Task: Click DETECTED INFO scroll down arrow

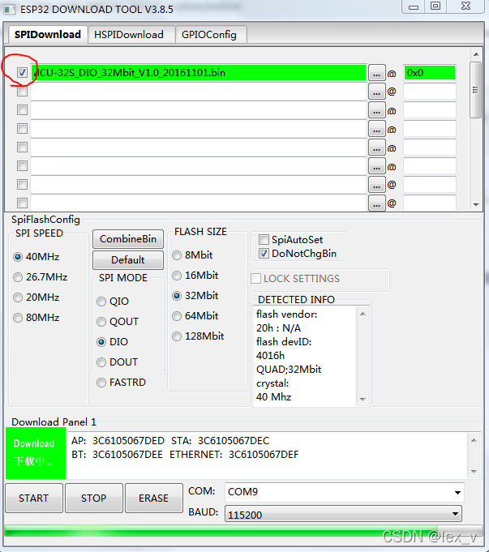Action: [362, 400]
